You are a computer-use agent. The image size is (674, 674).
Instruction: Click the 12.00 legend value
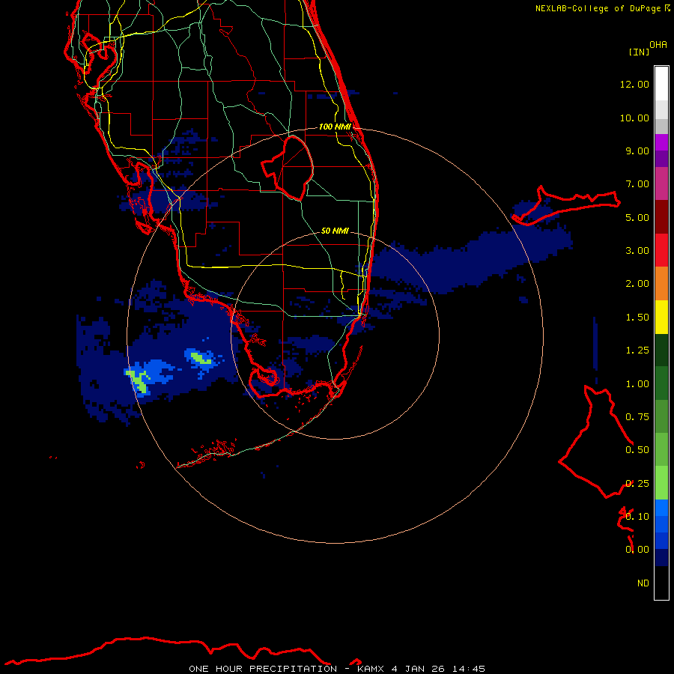(x=634, y=84)
